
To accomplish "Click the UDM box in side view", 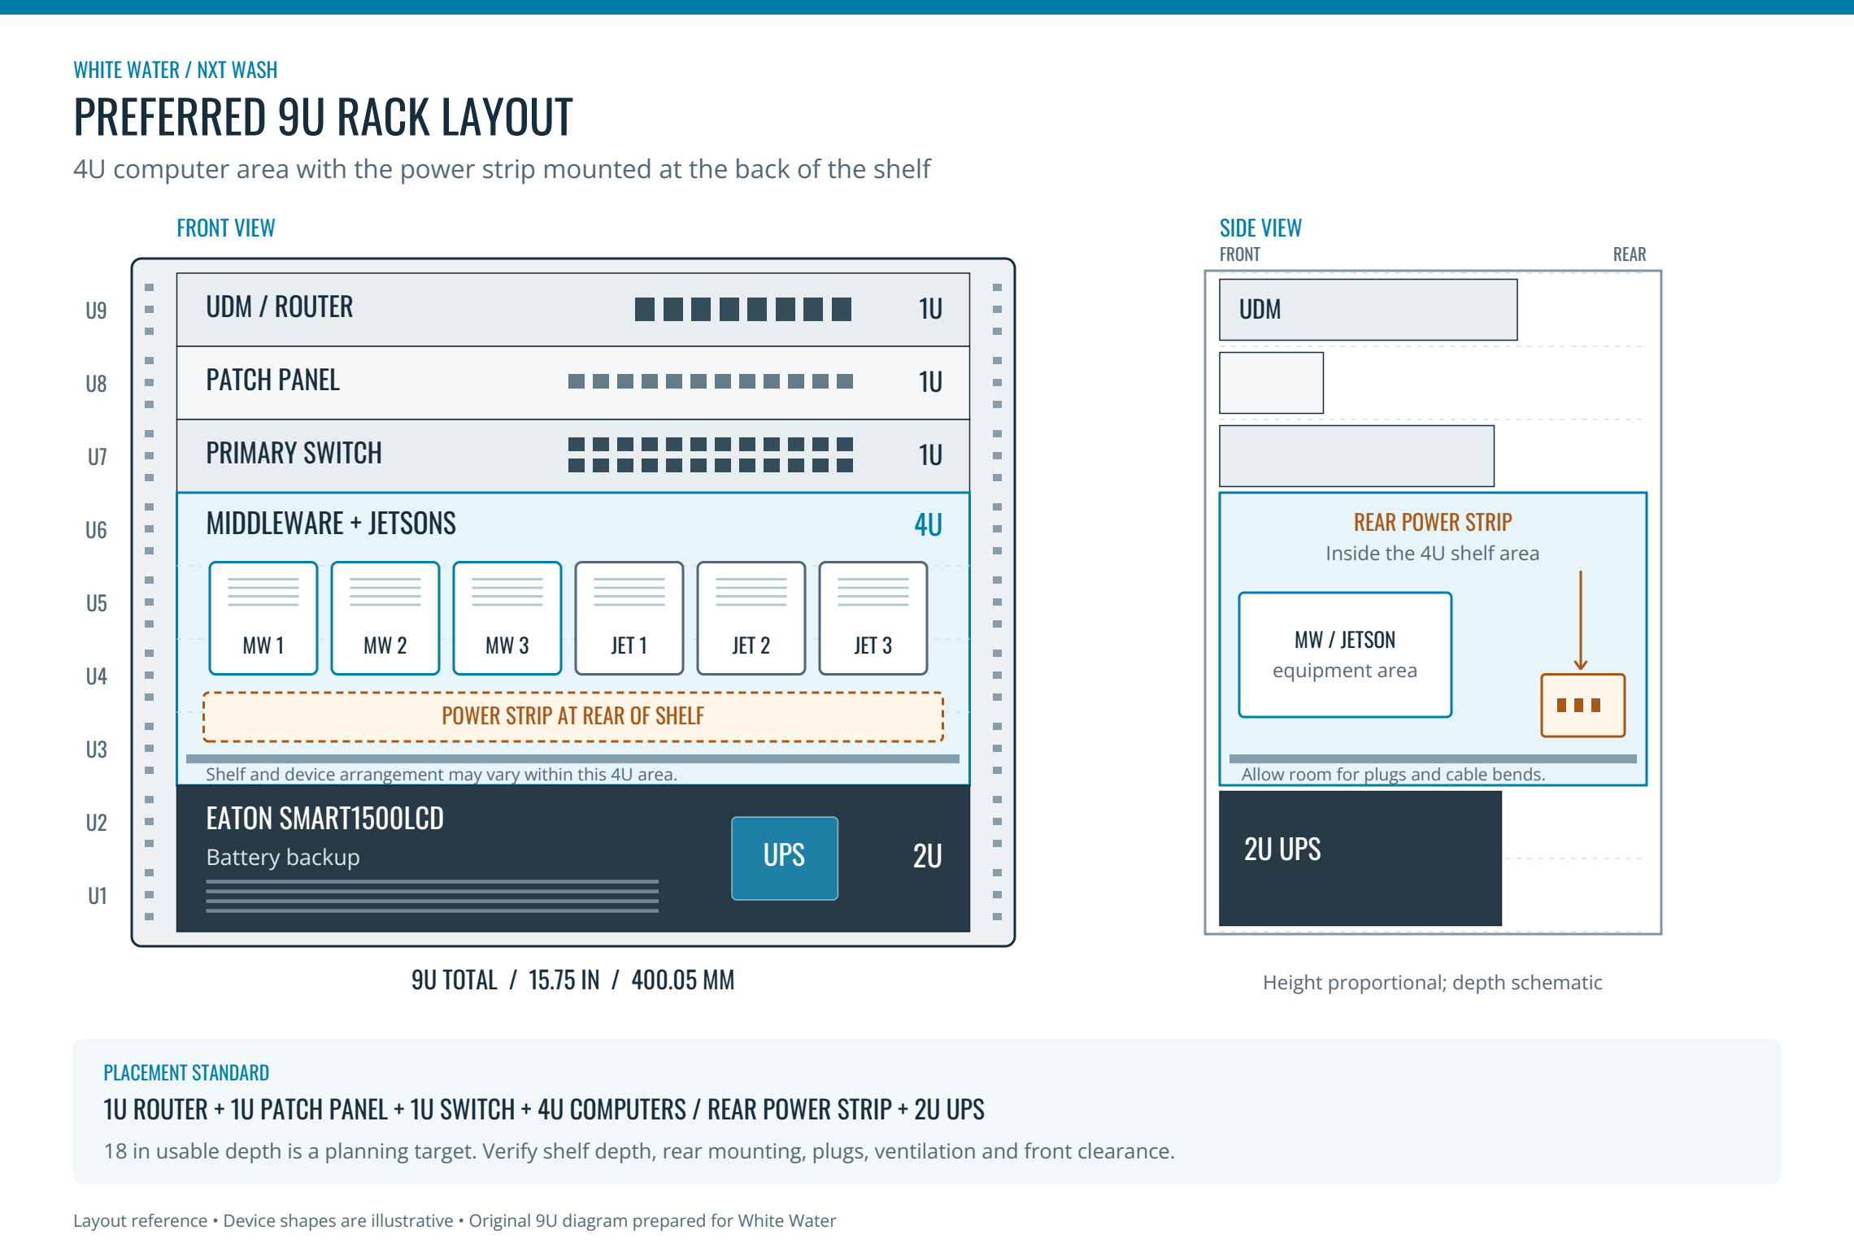I will 1368,310.
